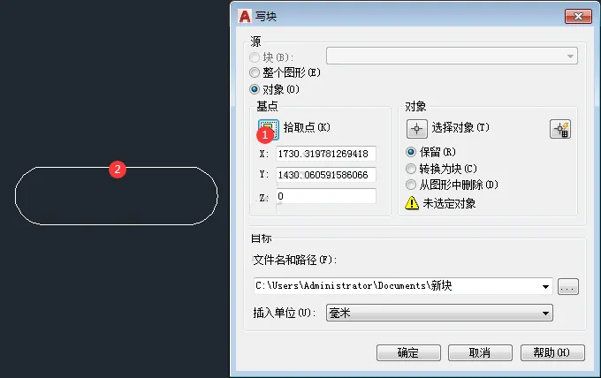Choose 从图形中删除(D) option
This screenshot has height=378, width=601.
(410, 185)
